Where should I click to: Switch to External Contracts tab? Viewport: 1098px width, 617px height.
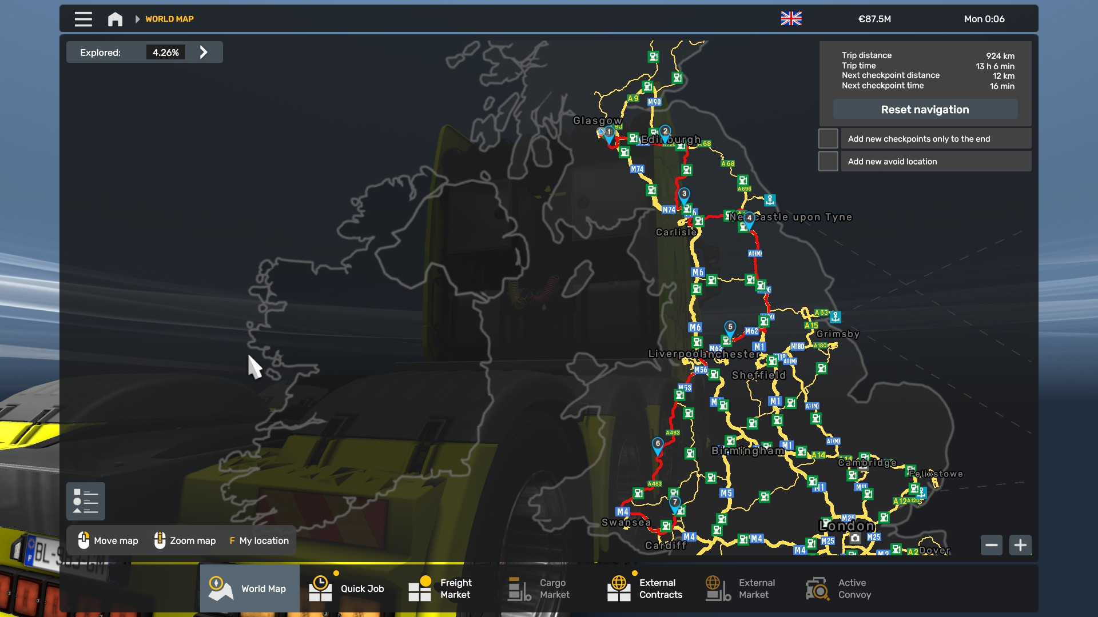(x=645, y=588)
